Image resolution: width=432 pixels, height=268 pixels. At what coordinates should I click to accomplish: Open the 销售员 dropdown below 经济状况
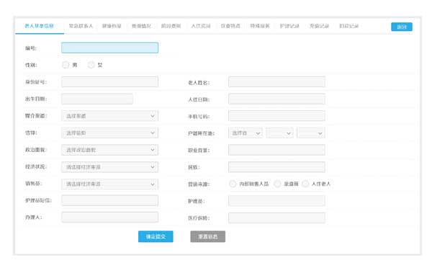(110, 184)
